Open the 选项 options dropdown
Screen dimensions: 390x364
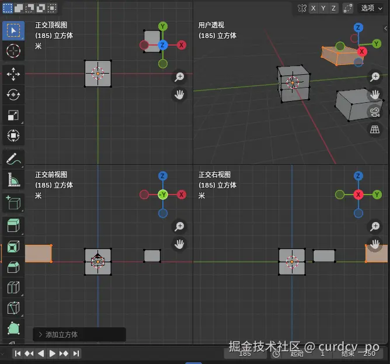371,8
